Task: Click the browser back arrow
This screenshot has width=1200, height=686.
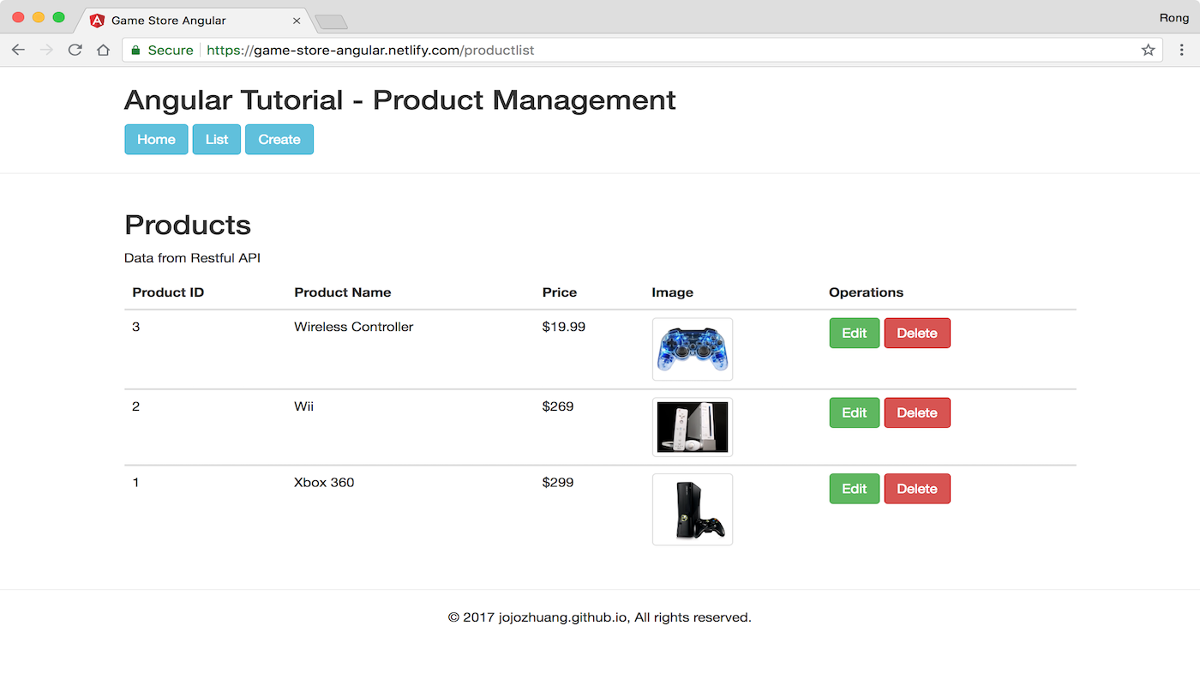Action: point(18,50)
